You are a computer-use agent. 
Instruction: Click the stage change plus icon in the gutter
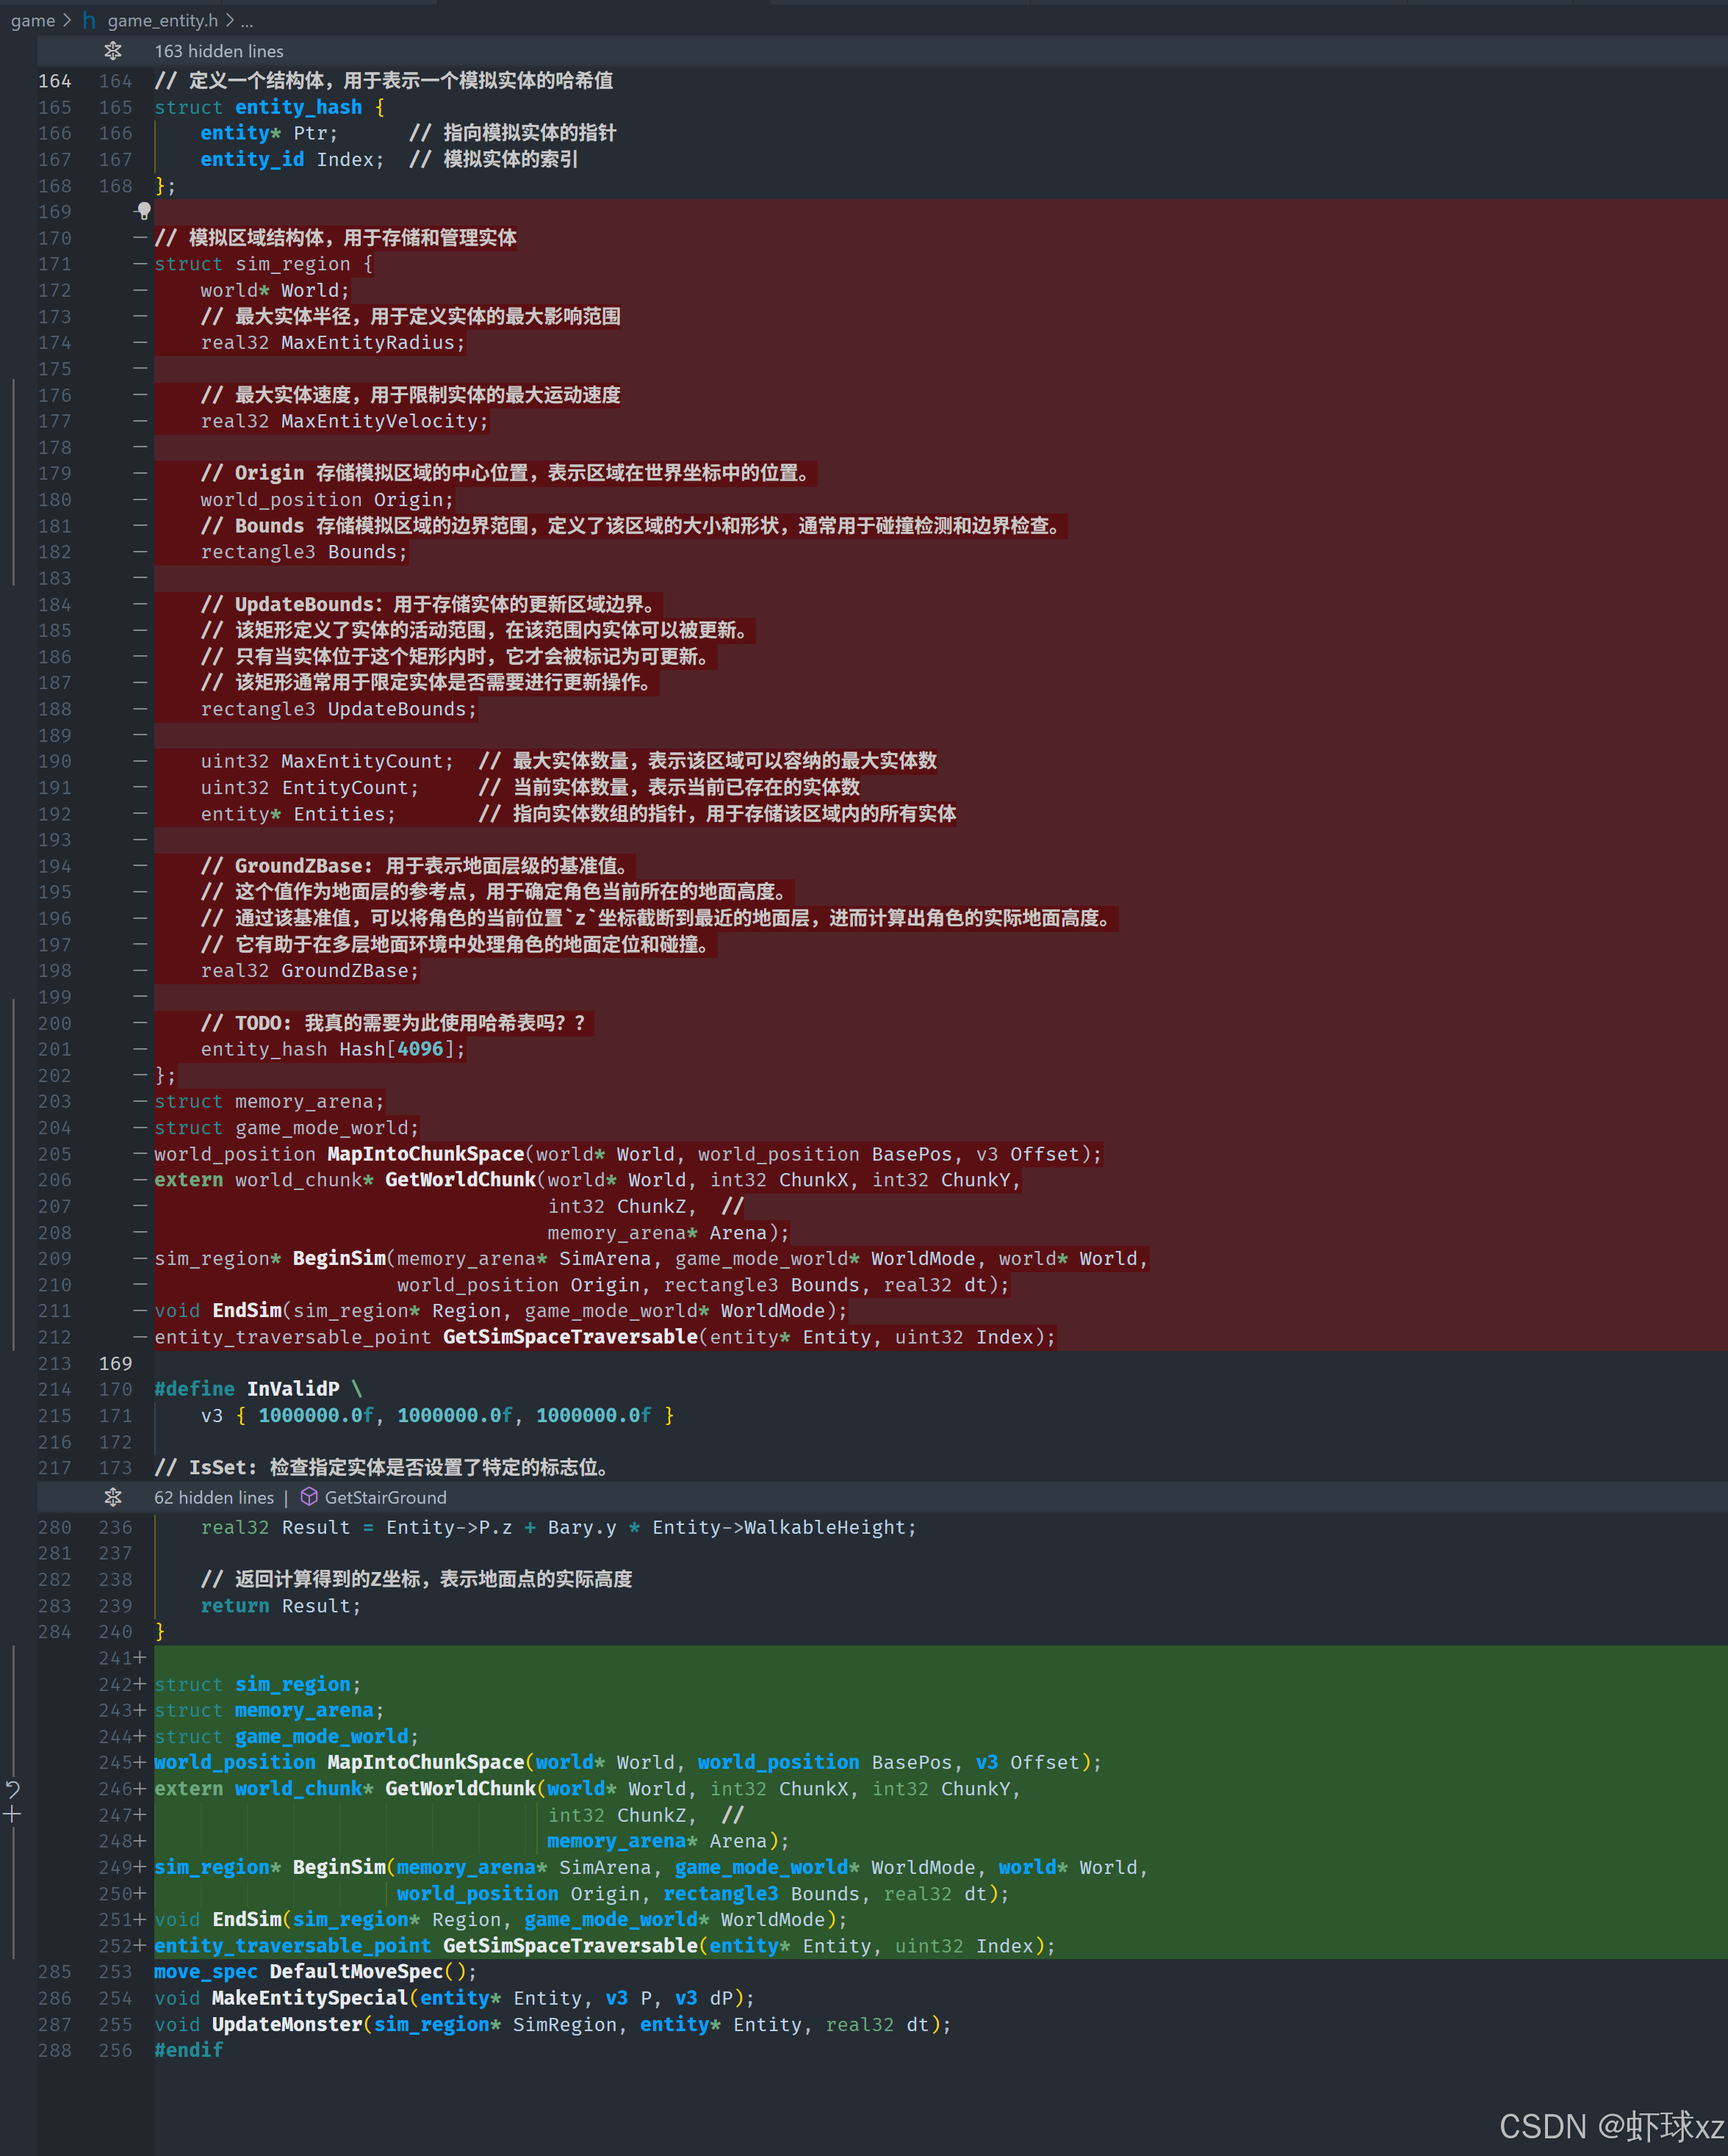(x=13, y=1814)
